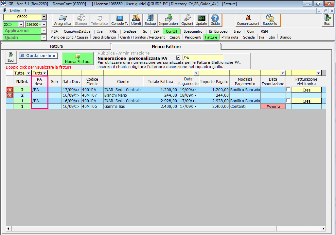Open the Supporto icon
336x235 pixels.
[270, 20]
